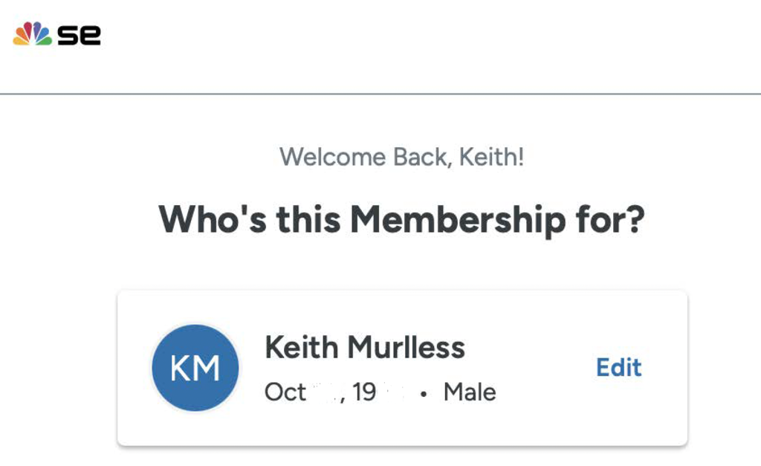Click the "Welcome Back, Keith!" greeting
The image size is (761, 466).
pos(401,157)
